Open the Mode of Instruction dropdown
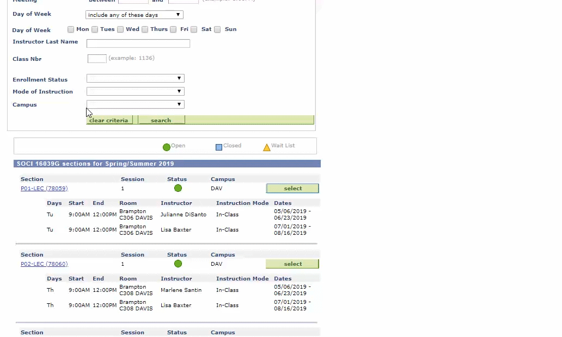This screenshot has width=562, height=337. tap(136, 91)
